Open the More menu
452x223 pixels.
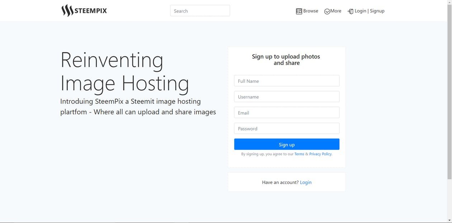coord(333,11)
